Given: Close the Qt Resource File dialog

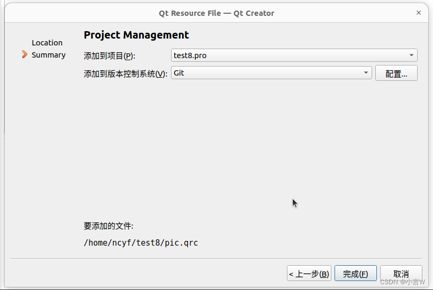Looking at the screenshot, I should pos(419,13).
